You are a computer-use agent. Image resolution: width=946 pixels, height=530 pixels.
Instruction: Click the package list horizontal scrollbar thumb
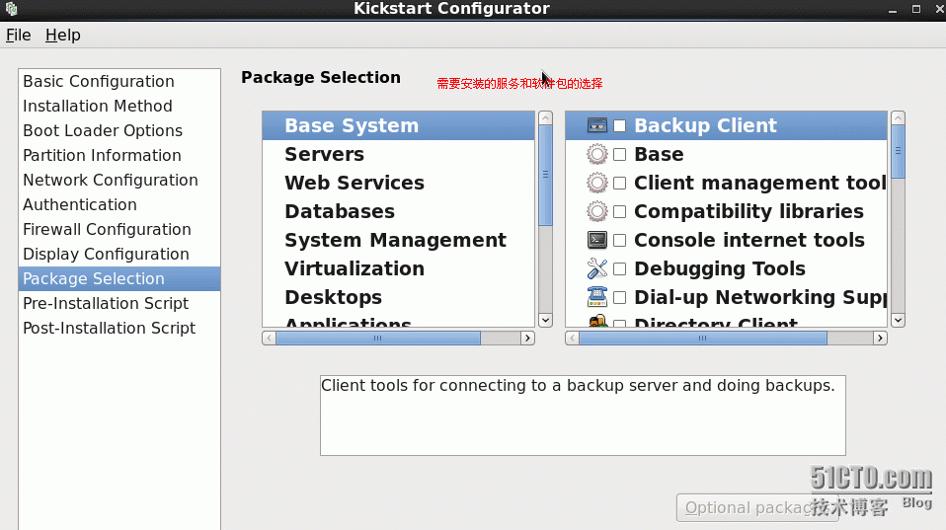pos(703,339)
